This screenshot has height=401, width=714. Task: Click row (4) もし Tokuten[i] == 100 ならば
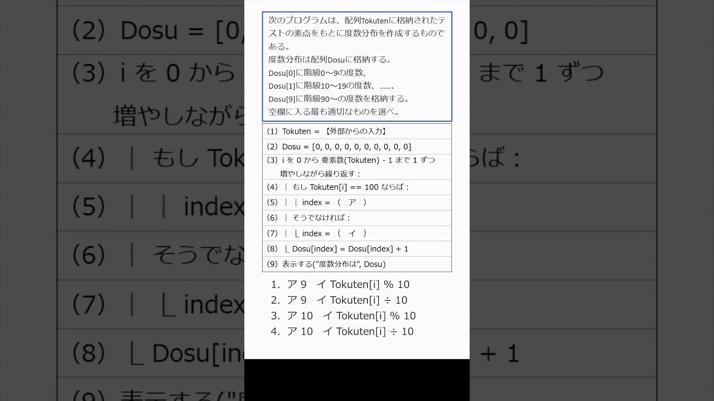pos(357,187)
